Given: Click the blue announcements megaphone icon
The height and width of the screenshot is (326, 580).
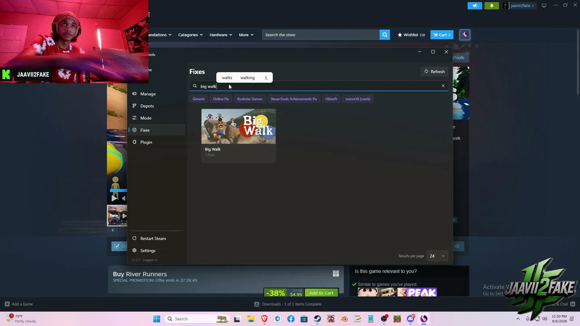Looking at the screenshot, I should click(475, 5).
